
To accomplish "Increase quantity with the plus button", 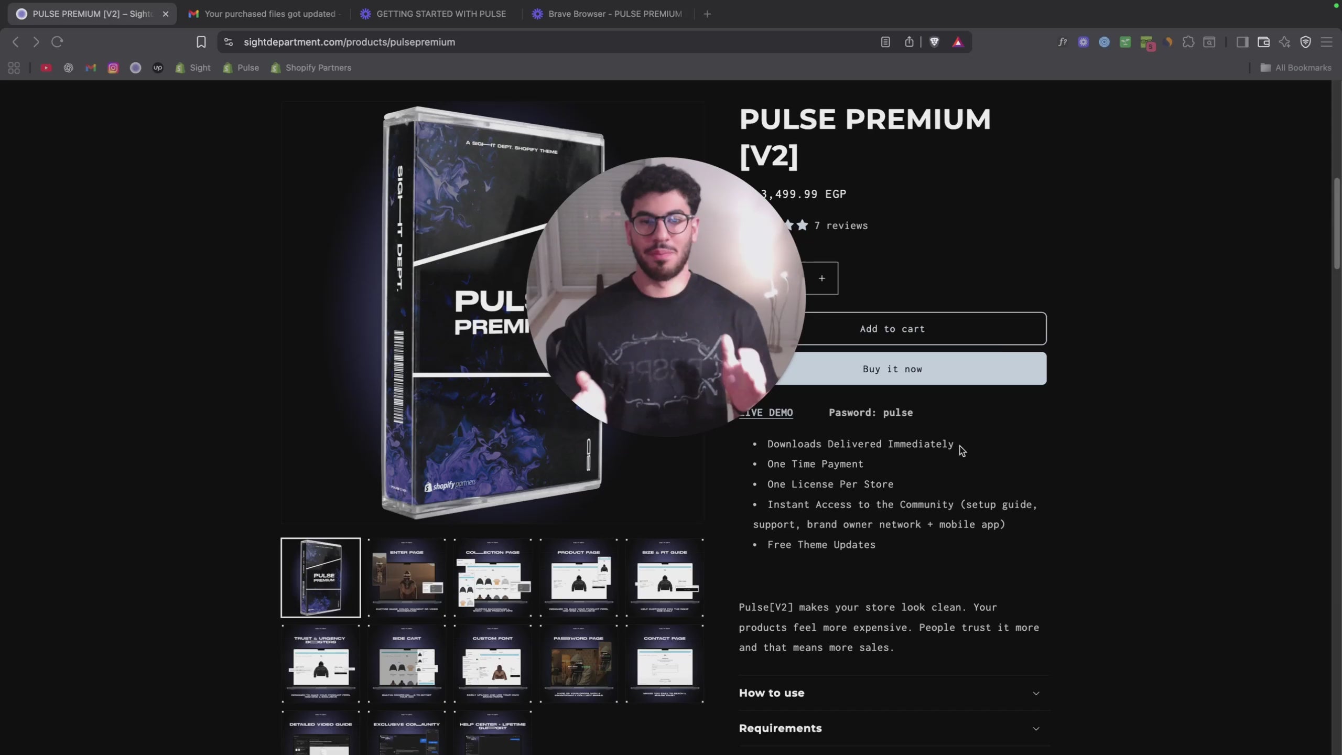I will click(x=821, y=278).
